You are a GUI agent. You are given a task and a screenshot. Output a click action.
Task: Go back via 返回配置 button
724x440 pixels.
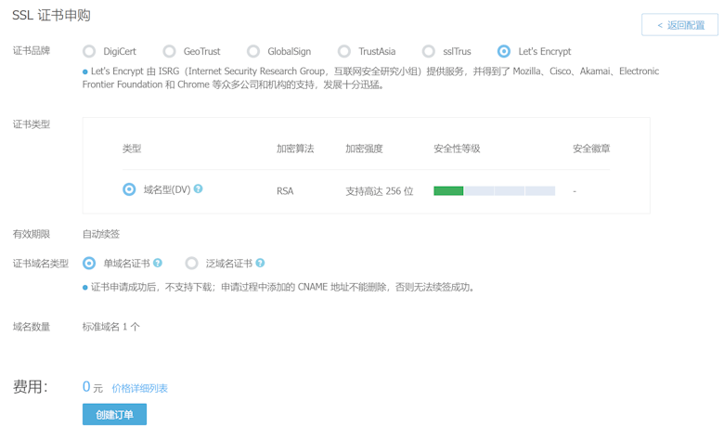tap(679, 25)
